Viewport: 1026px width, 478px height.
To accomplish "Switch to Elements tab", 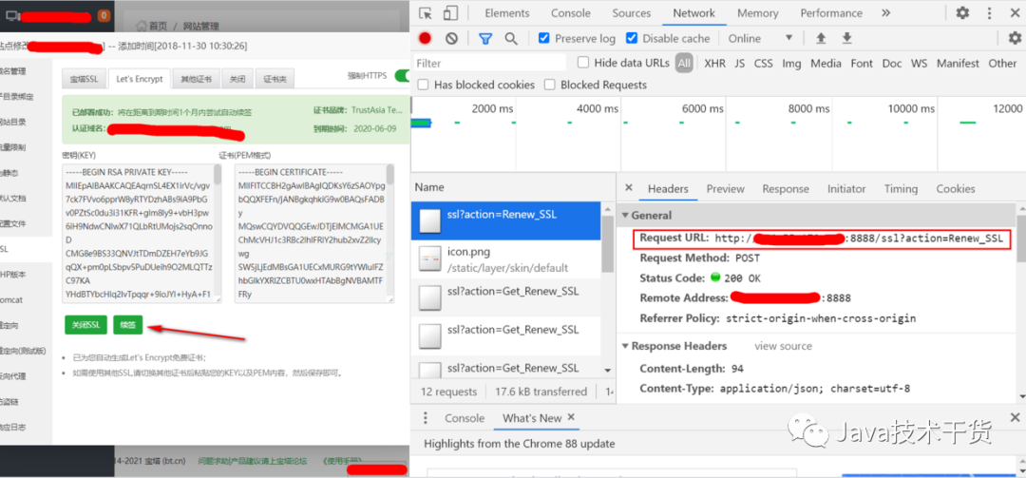I will click(x=507, y=13).
